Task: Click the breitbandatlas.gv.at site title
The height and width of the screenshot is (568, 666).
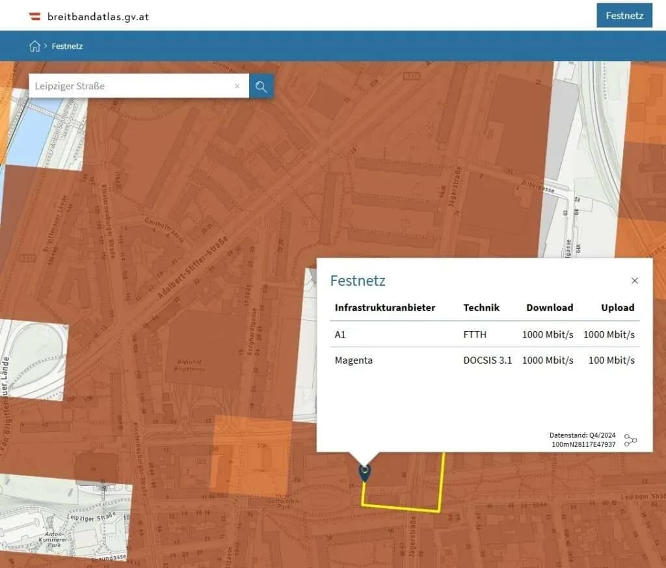Action: (x=98, y=17)
